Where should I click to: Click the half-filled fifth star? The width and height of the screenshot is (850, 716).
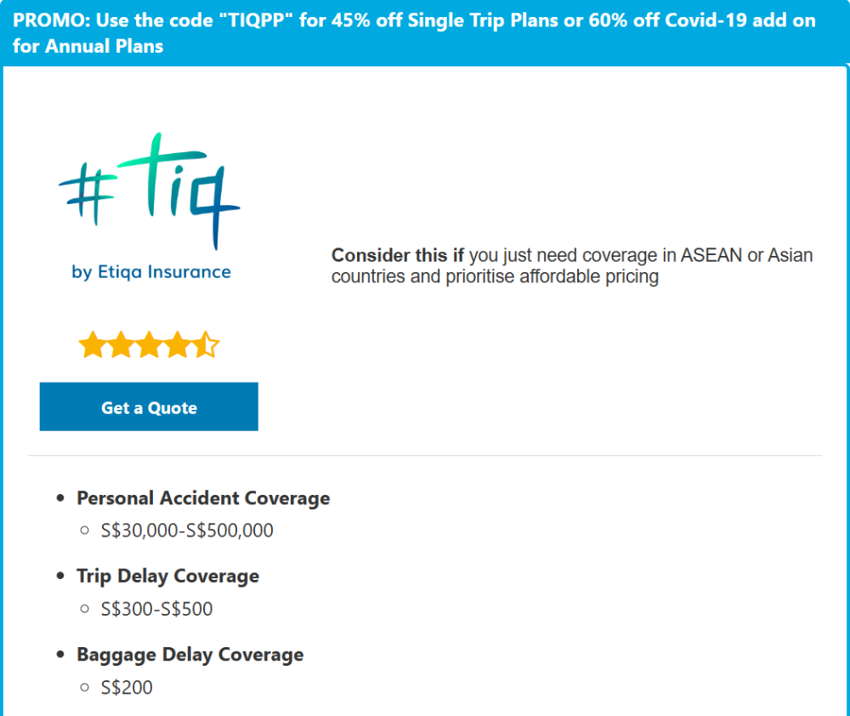207,346
